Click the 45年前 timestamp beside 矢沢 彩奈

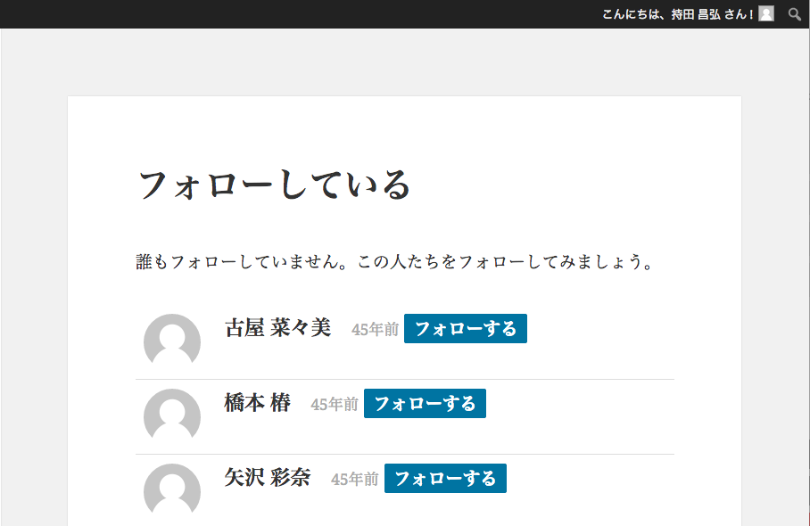click(354, 480)
